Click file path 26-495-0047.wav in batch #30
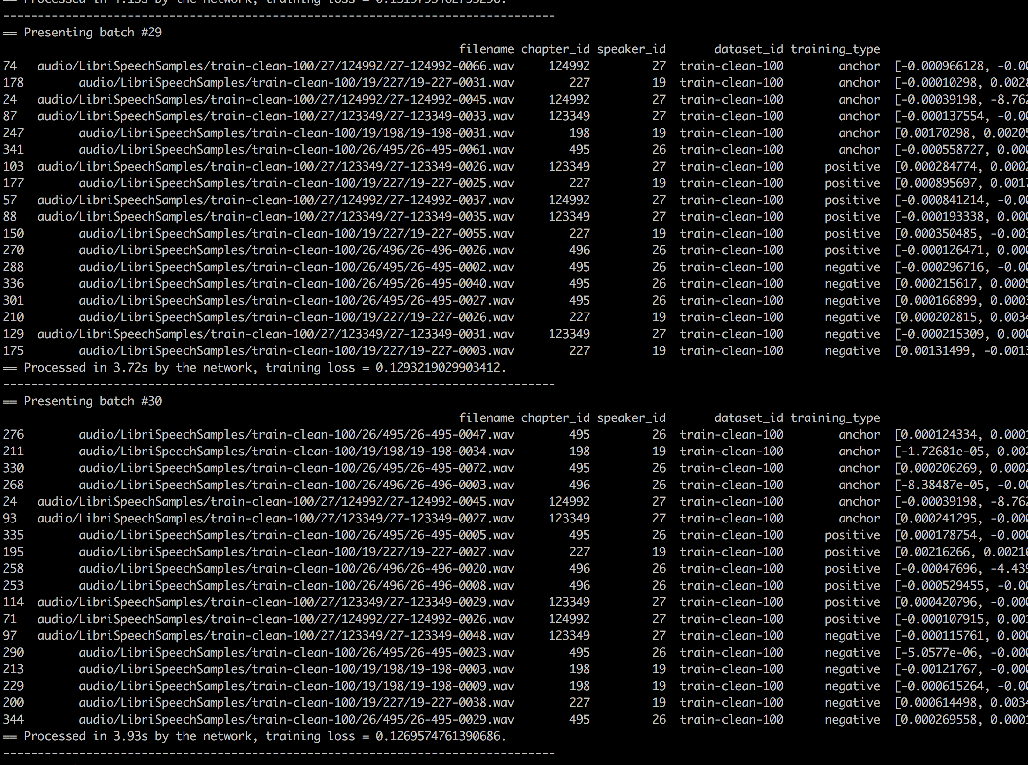The image size is (1028, 765). tap(296, 435)
